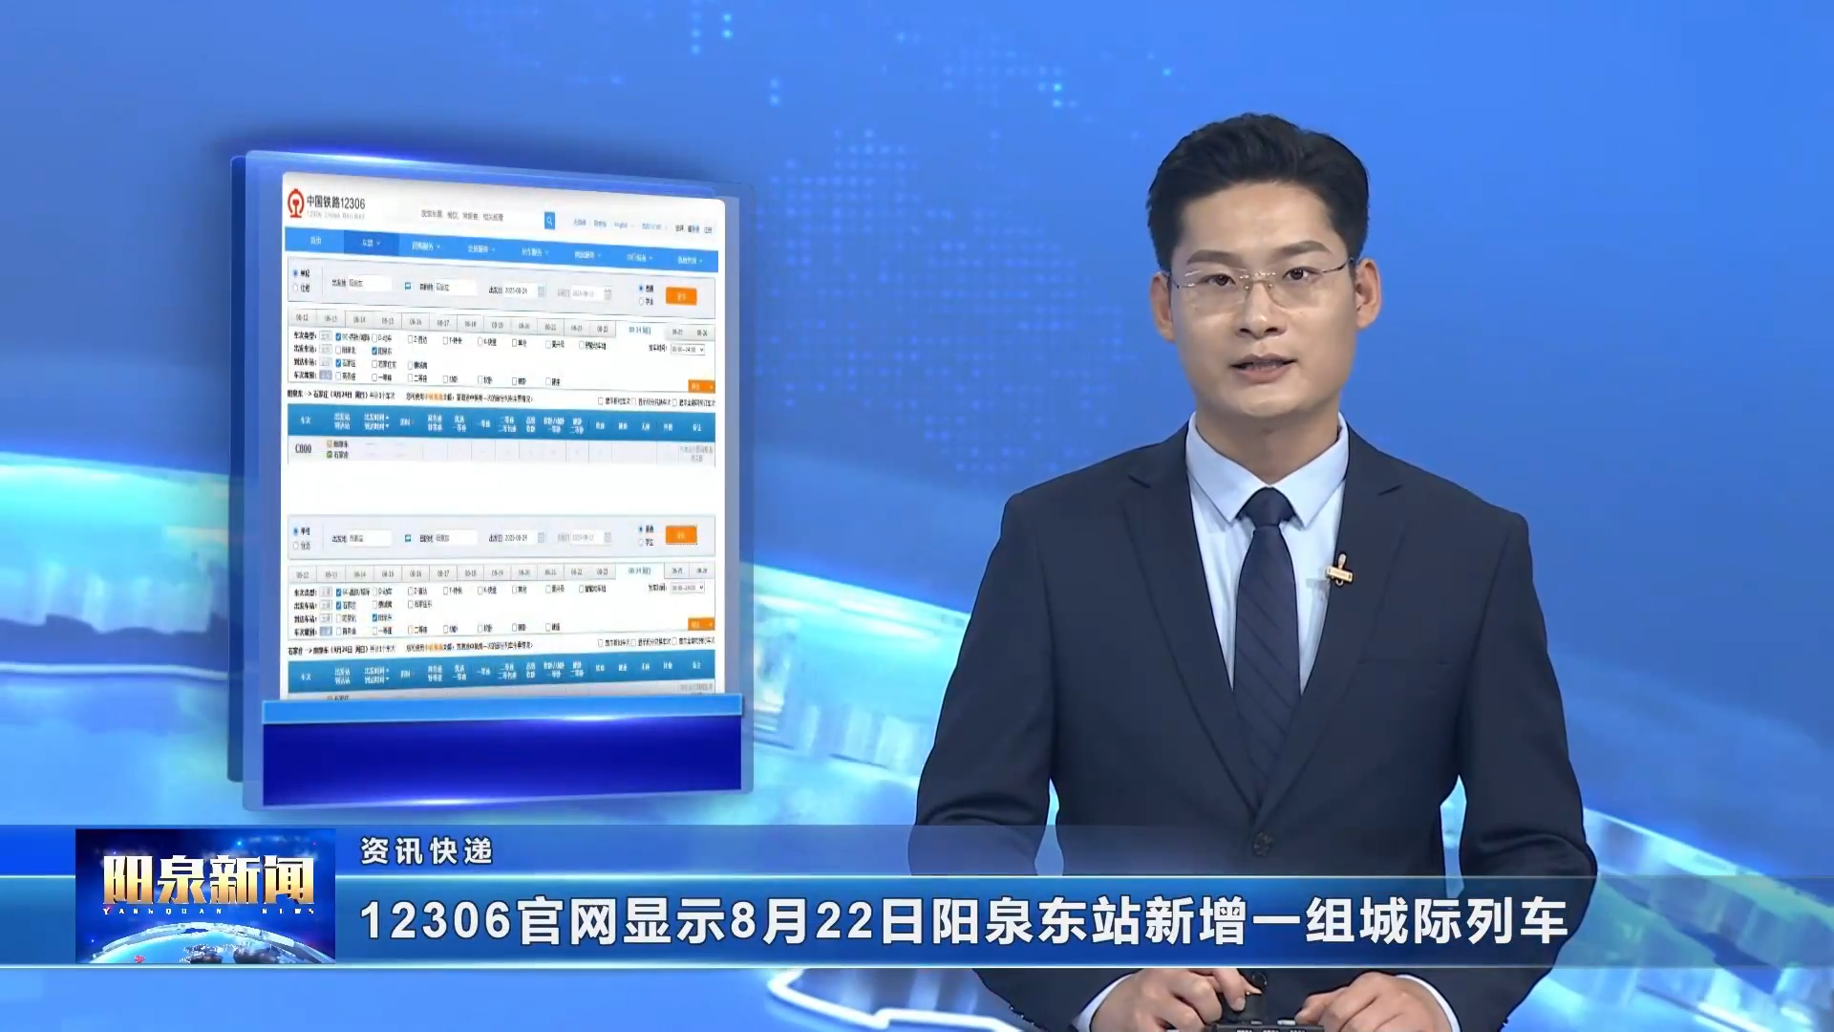This screenshot has width=1834, height=1032.
Task: Expand the 信息查询 navigation menu
Action: pyautogui.click(x=691, y=260)
